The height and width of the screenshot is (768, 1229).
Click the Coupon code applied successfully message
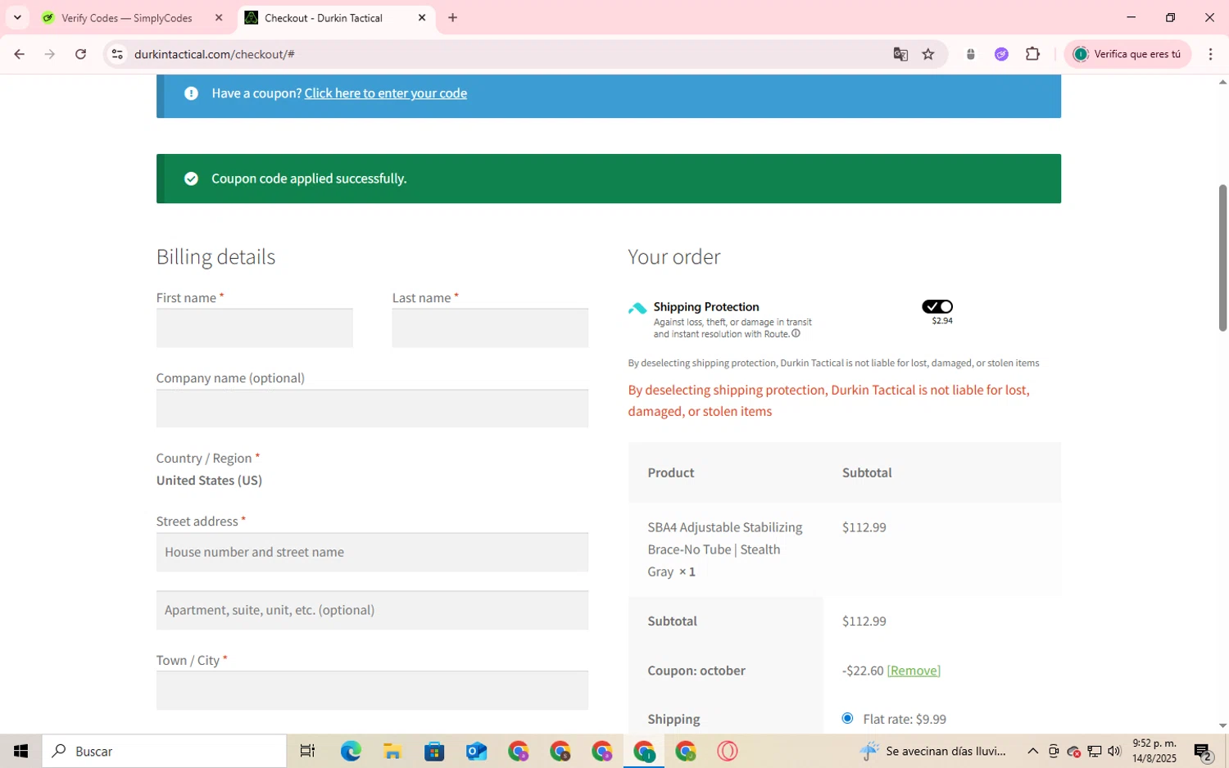pyautogui.click(x=309, y=178)
